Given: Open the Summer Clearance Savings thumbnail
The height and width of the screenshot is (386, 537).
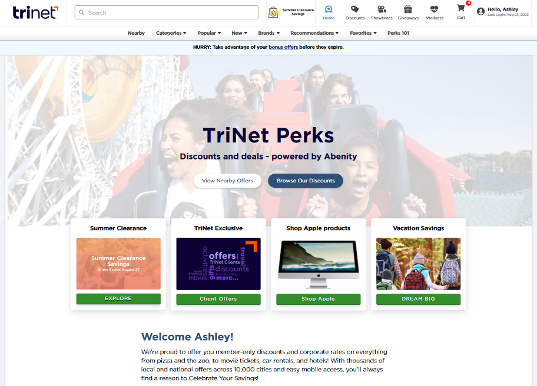Looking at the screenshot, I should click(x=118, y=264).
